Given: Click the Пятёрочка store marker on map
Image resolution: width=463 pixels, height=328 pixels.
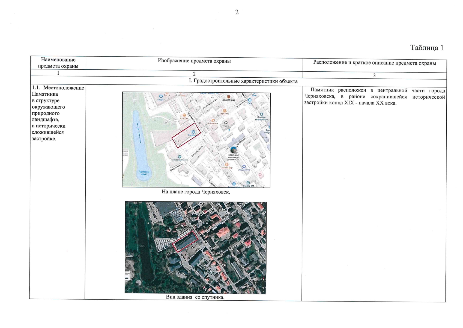Looking at the screenshot, I should point(193,132).
